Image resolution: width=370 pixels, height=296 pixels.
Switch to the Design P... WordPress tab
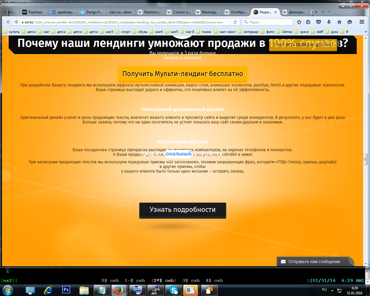point(92,12)
